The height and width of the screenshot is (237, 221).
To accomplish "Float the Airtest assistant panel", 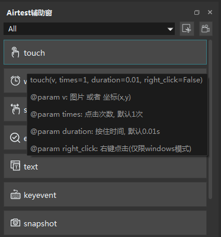I will coord(197,12).
